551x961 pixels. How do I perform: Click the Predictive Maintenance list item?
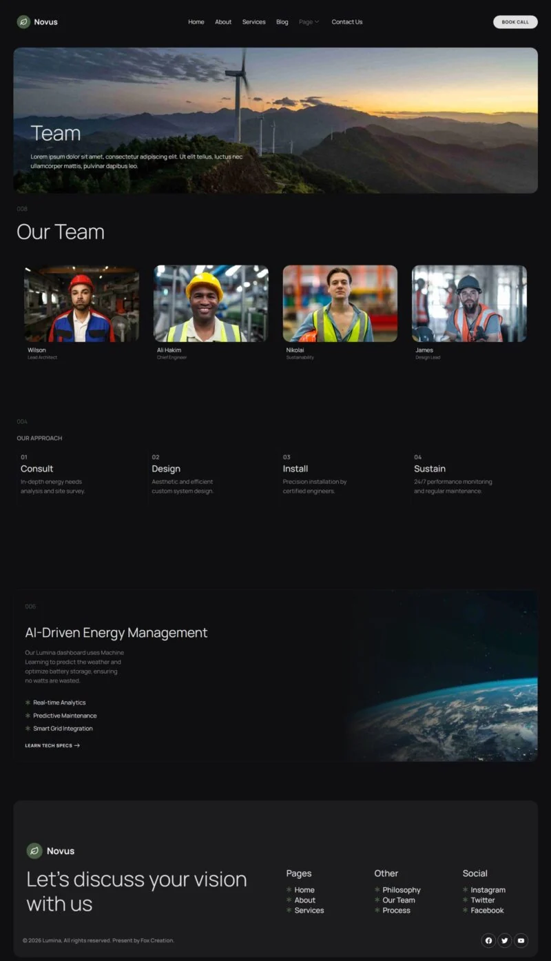point(65,716)
